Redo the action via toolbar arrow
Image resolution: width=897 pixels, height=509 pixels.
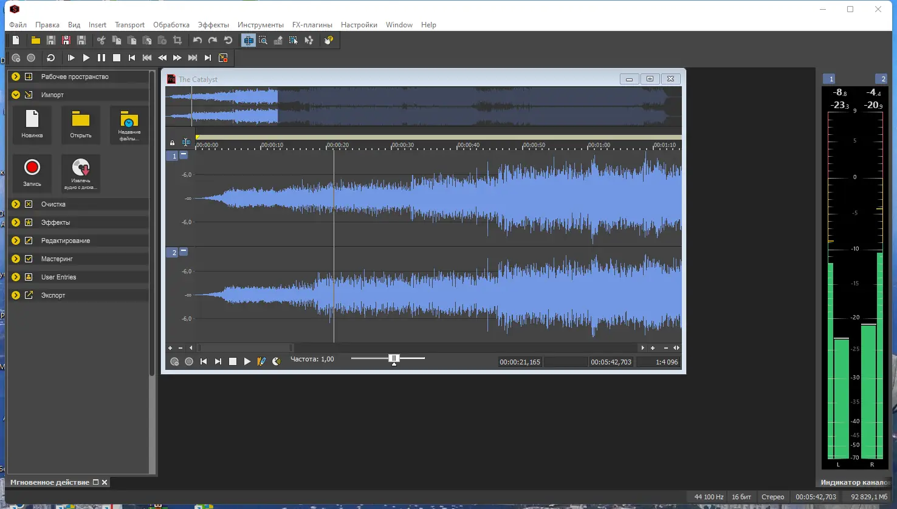click(x=213, y=40)
